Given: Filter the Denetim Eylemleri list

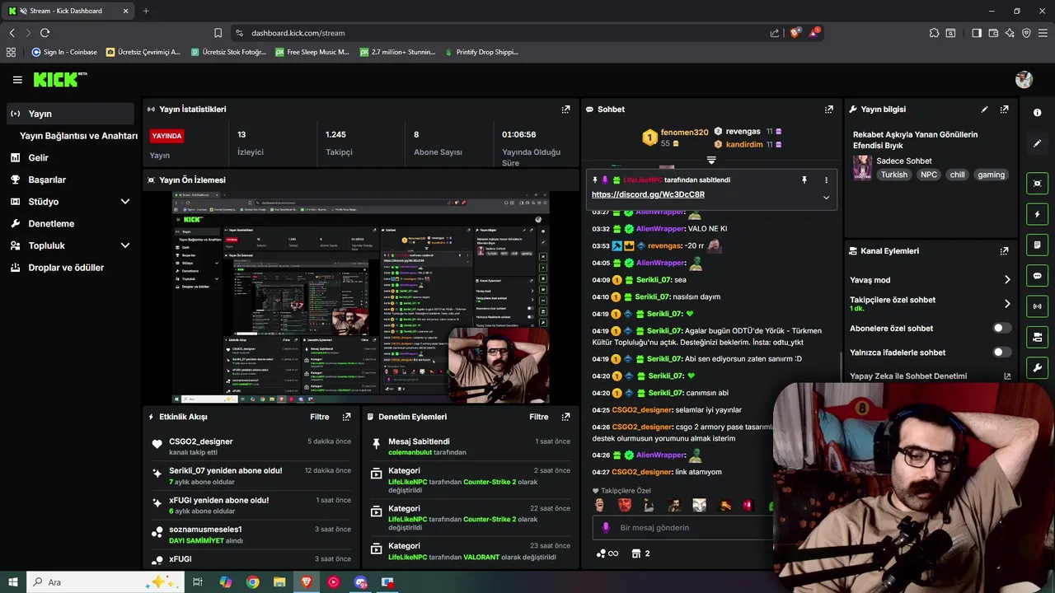Looking at the screenshot, I should [x=539, y=417].
